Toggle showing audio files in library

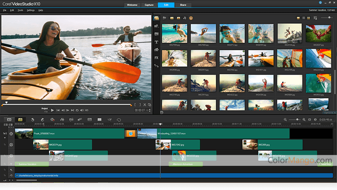point(185,18)
